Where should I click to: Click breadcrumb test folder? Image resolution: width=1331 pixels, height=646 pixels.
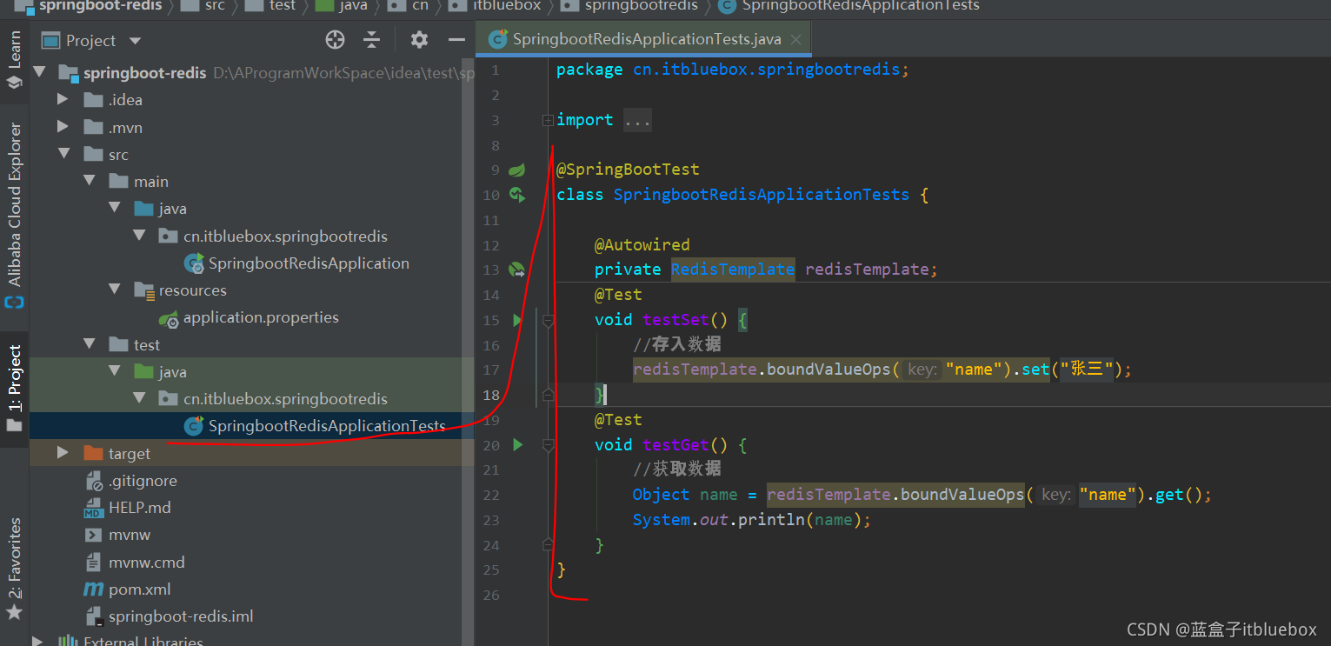coord(283,5)
